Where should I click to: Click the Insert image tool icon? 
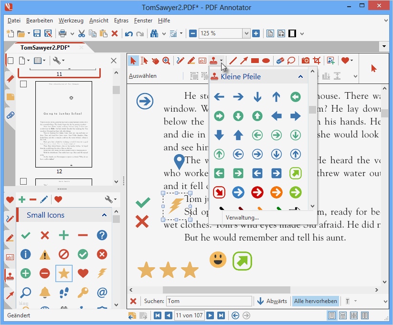pyautogui.click(x=331, y=61)
